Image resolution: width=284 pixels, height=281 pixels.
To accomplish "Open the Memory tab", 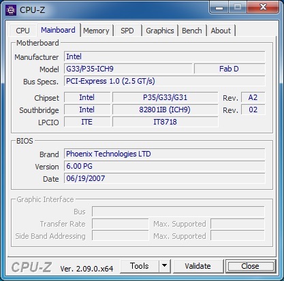I will click(x=96, y=31).
